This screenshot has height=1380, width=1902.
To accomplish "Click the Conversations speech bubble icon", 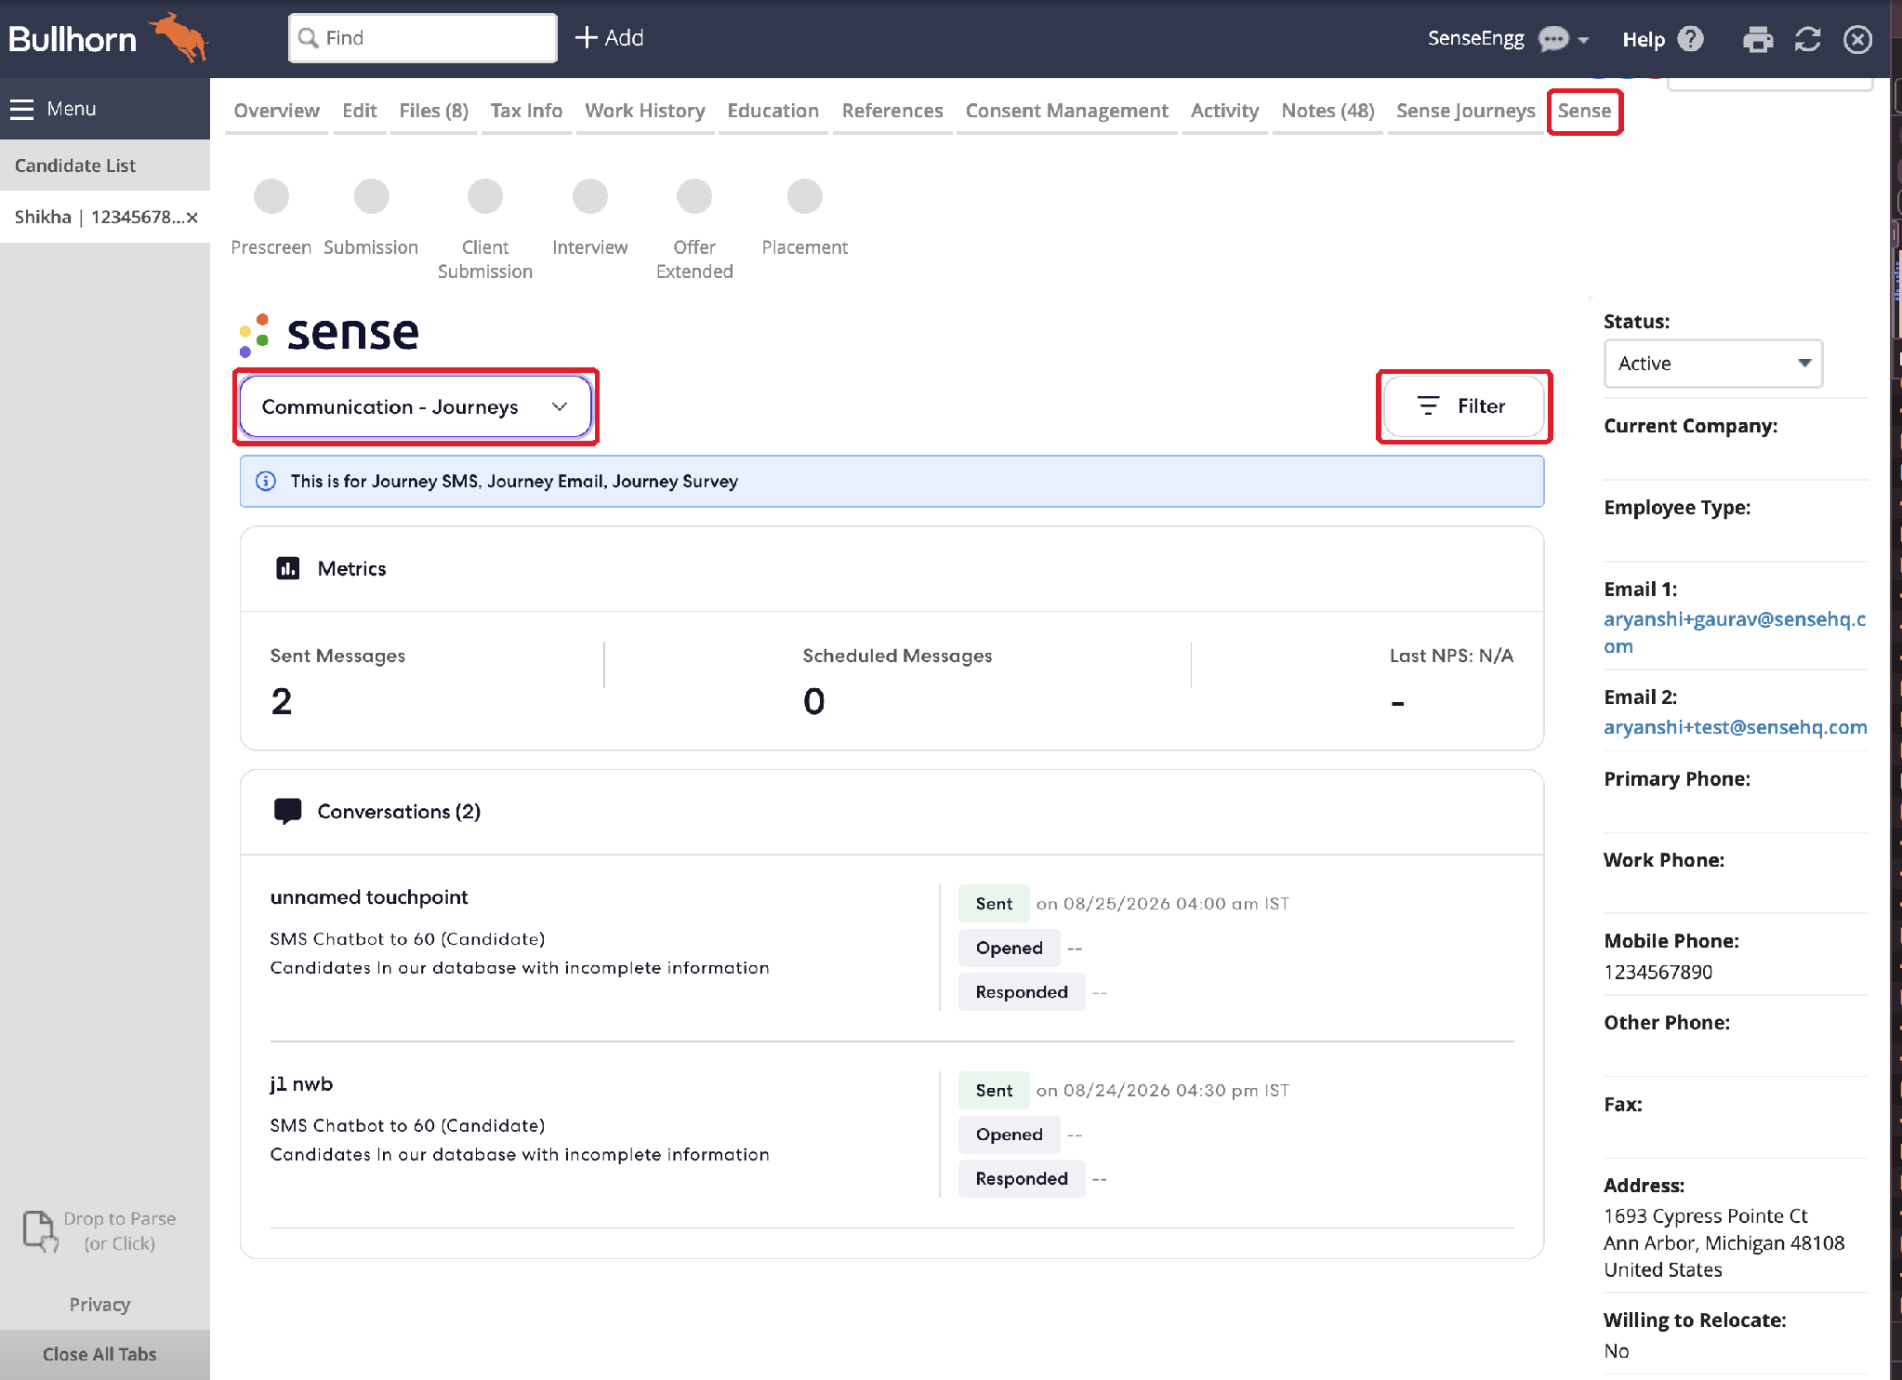I will (287, 811).
